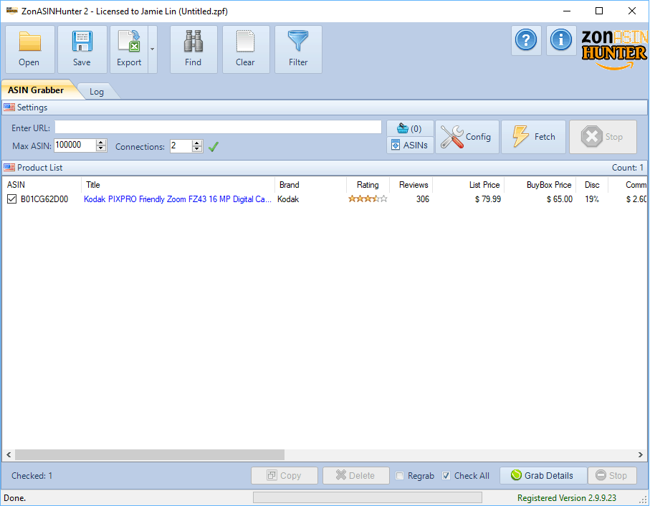Click the Checked: 1 status label
Screen dimensions: 650x506
coord(32,476)
